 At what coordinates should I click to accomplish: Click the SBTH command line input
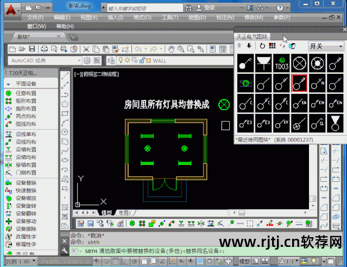(x=155, y=251)
